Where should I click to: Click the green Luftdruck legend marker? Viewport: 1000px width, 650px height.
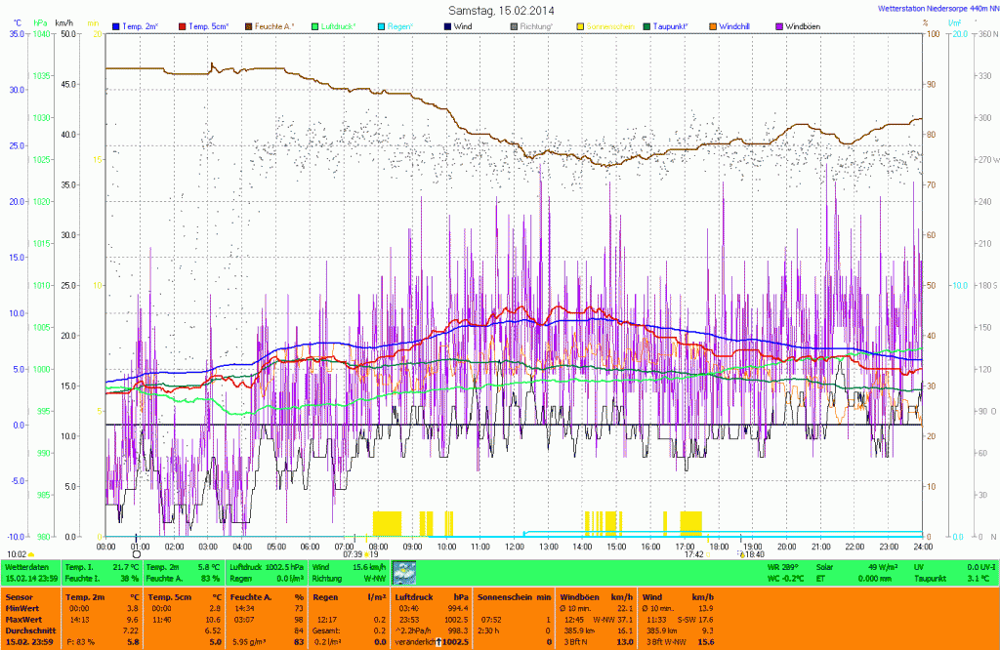pyautogui.click(x=315, y=25)
